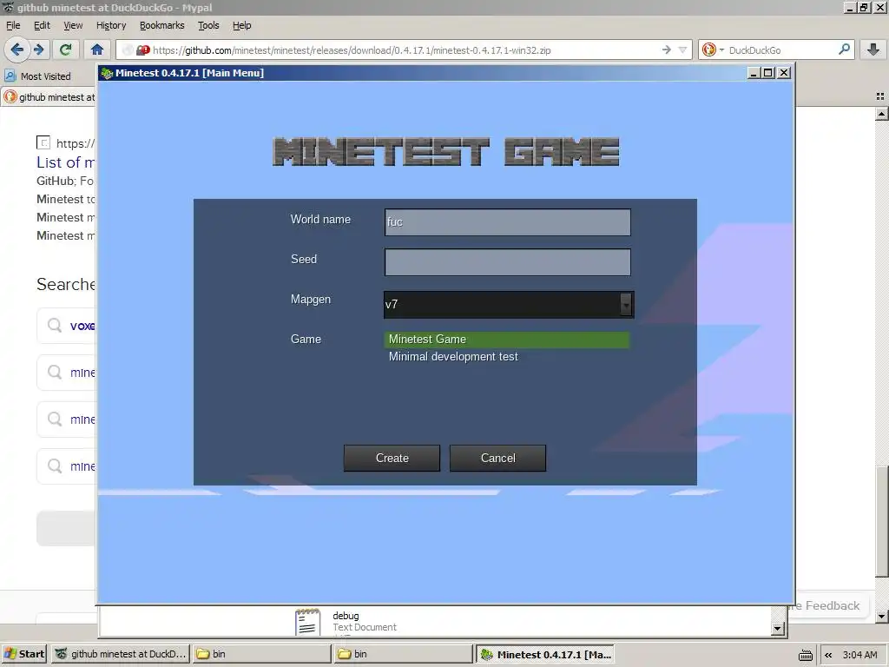
Task: Reload the page with the Refresh icon
Action: tap(65, 50)
